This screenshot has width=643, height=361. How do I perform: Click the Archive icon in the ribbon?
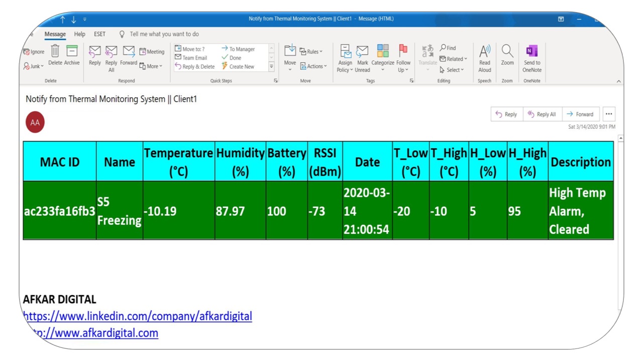coord(72,52)
